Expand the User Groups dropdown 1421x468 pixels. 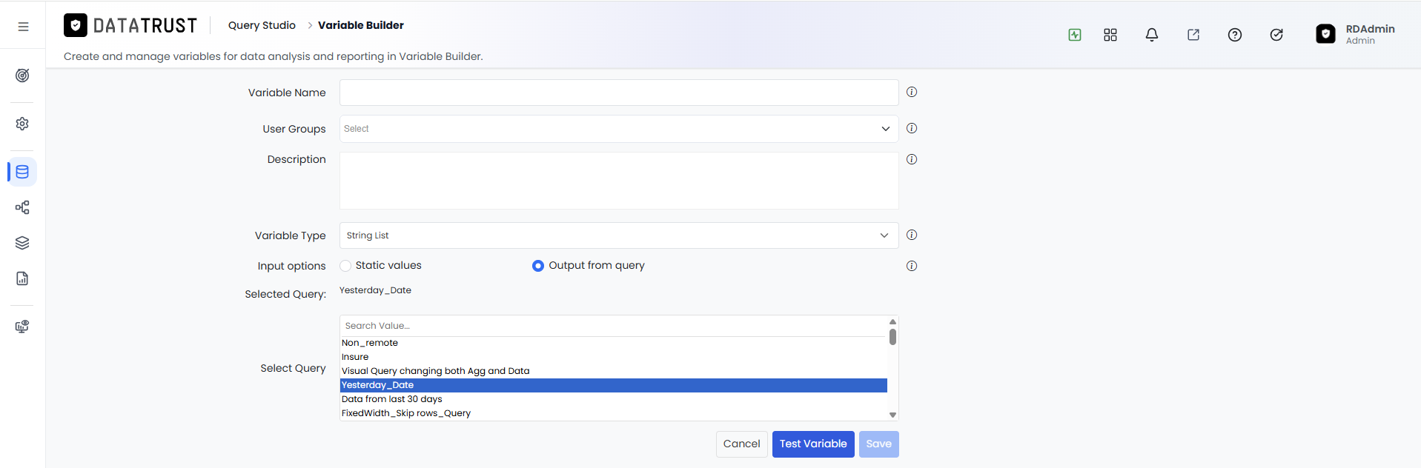(x=619, y=129)
